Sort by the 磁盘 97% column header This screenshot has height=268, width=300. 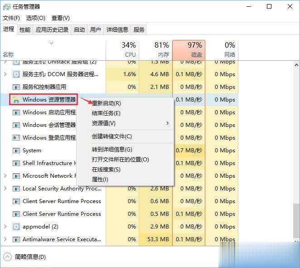(189, 50)
